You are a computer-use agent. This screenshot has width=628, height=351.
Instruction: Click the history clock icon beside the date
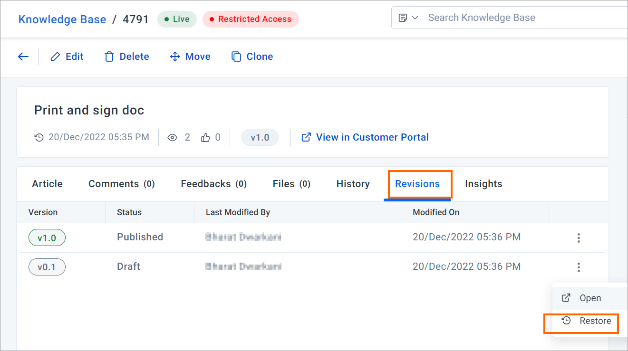coord(39,138)
